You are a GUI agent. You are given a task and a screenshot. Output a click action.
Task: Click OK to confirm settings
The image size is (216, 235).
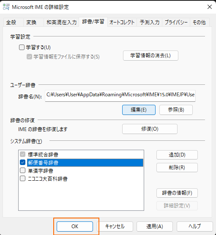click(x=75, y=227)
